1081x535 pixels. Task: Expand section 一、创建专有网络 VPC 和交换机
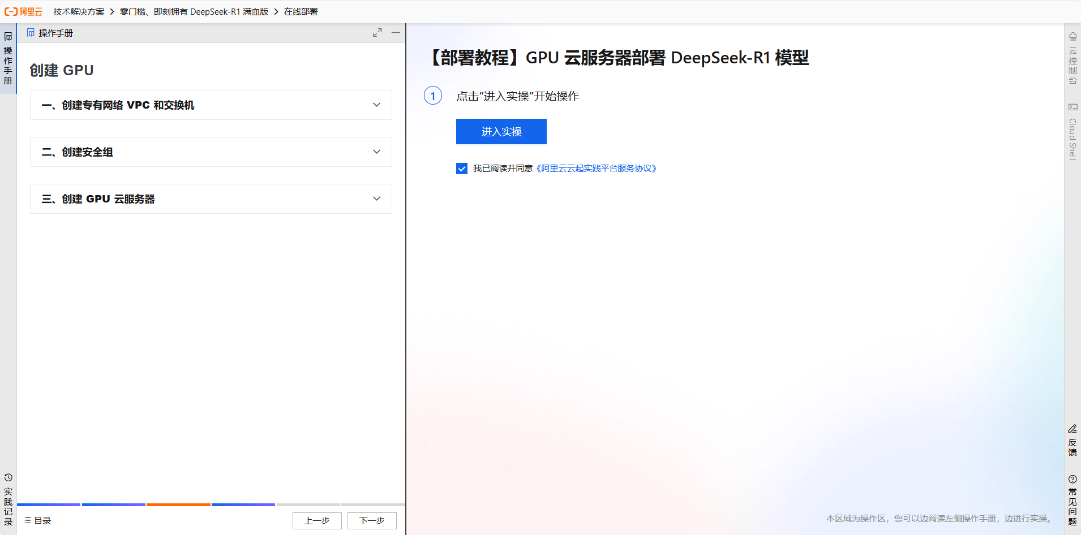click(211, 105)
